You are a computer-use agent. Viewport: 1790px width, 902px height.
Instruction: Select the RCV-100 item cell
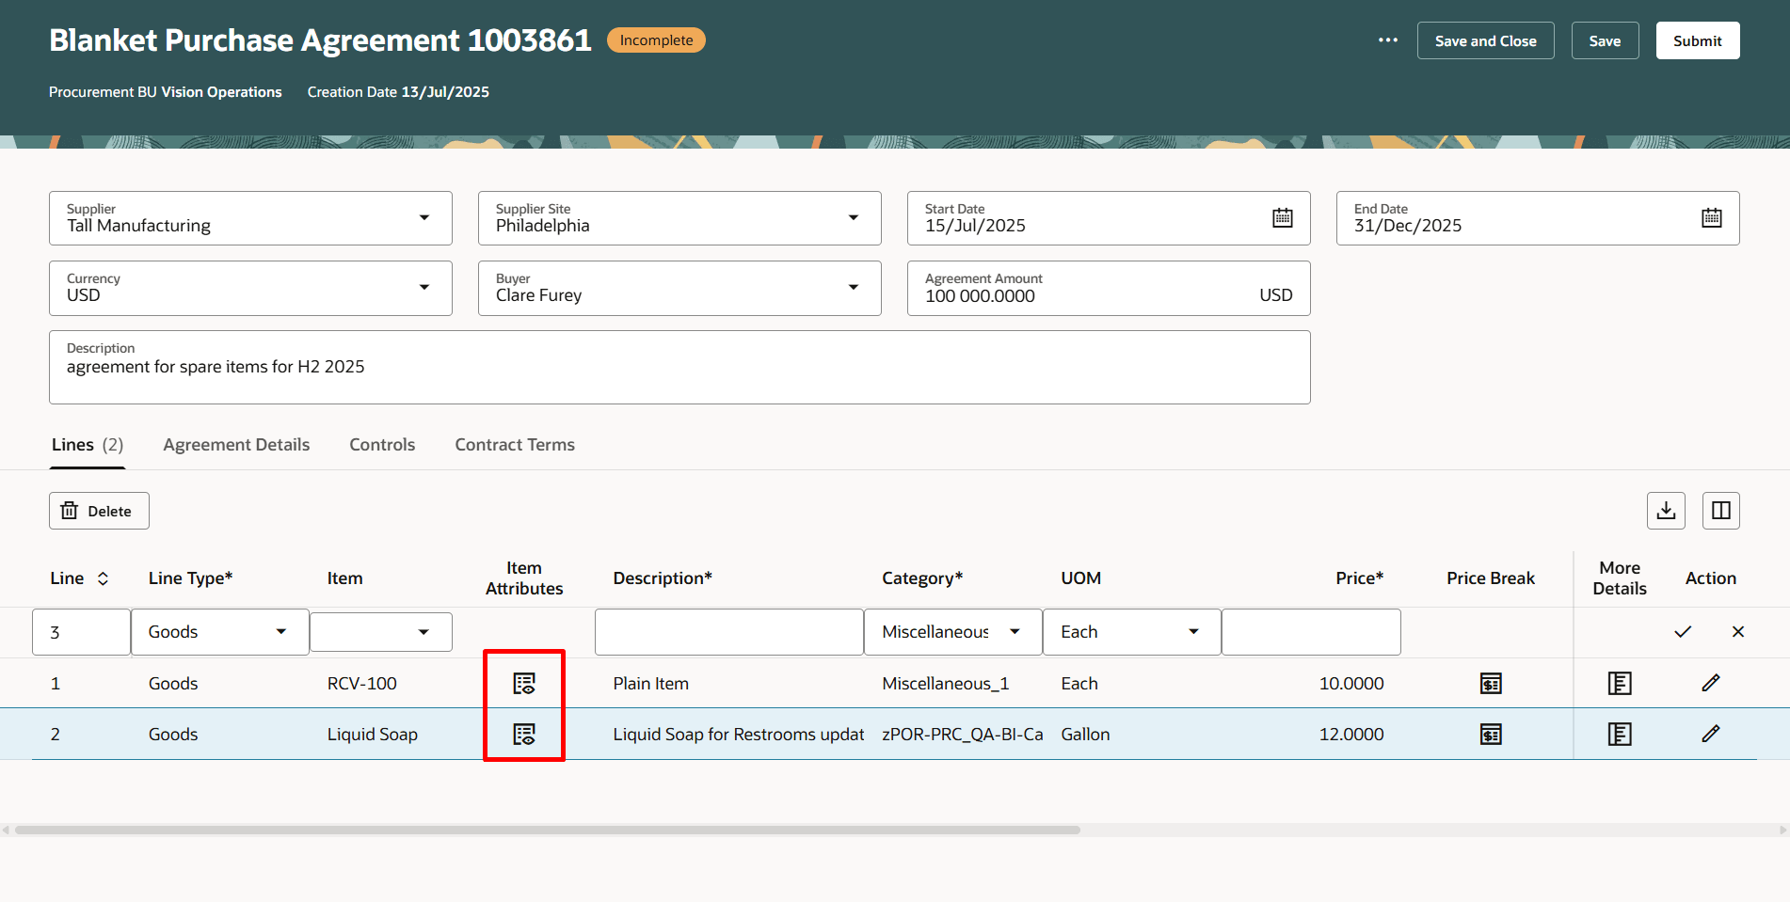pyautogui.click(x=362, y=684)
